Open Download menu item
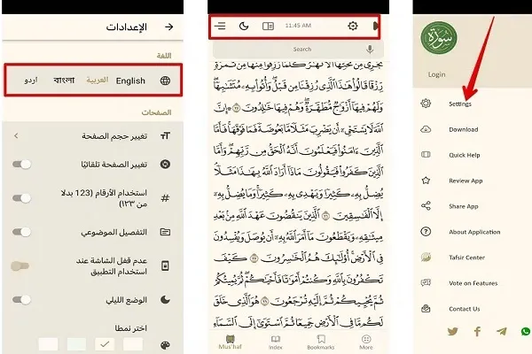 click(x=464, y=129)
